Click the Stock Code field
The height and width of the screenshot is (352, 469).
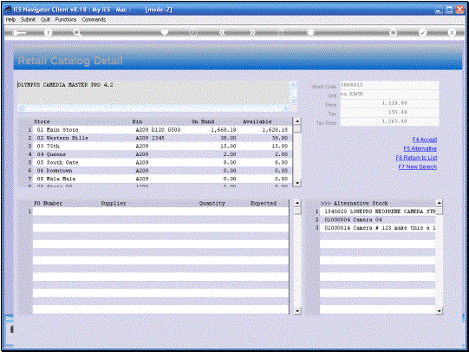(389, 85)
